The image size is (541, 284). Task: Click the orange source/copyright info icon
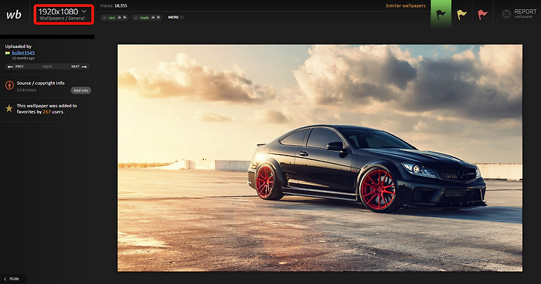(9, 85)
